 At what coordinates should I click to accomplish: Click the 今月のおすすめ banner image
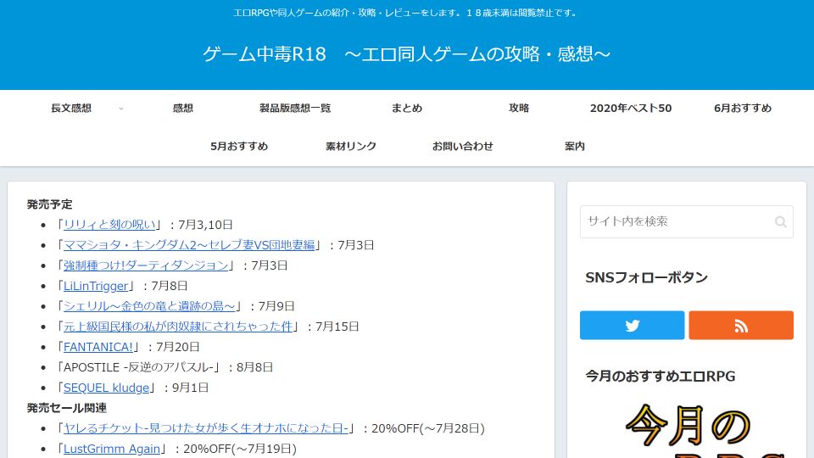pos(687,428)
